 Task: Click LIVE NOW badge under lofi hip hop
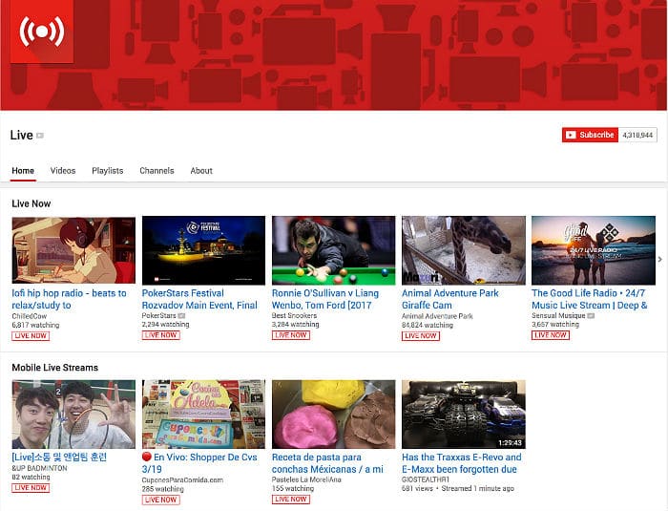[31, 336]
